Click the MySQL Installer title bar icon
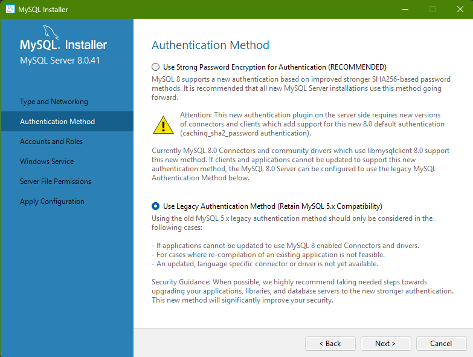473x357 pixels. (x=10, y=9)
